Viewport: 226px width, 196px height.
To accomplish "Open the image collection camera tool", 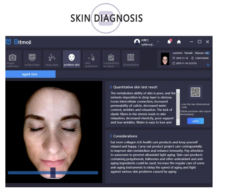I will 13,59.
